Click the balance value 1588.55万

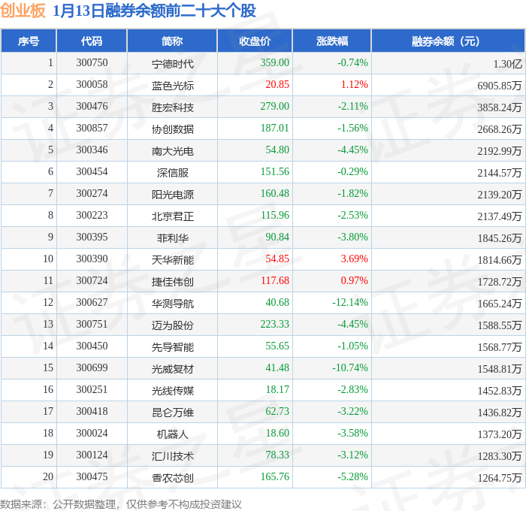click(x=500, y=325)
